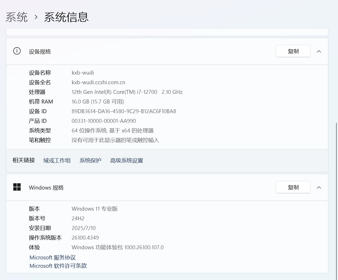Click the 产品 ID label
This screenshot has height=280, width=338.
(x=38, y=121)
